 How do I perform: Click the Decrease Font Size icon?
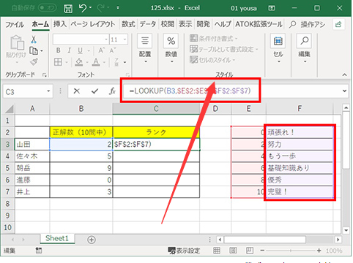pos(113,50)
